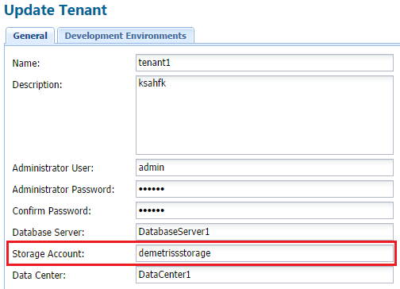Click the Name: label
400x289 pixels.
pos(26,64)
